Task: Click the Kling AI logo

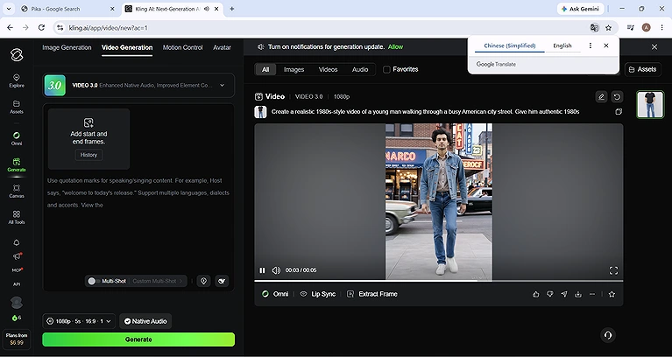Action: pos(17,55)
